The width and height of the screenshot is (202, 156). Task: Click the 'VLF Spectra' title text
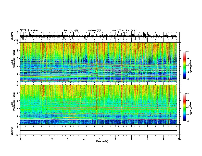29,31
